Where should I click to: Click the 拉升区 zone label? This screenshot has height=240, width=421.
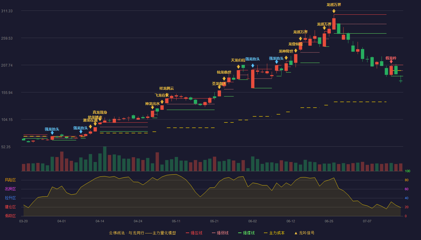[10, 198]
